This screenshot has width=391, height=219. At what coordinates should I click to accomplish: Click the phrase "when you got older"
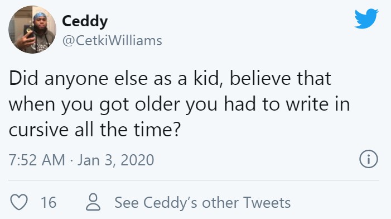[x=94, y=104]
